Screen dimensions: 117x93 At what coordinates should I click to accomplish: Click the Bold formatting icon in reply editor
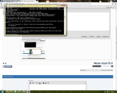coord(33,83)
